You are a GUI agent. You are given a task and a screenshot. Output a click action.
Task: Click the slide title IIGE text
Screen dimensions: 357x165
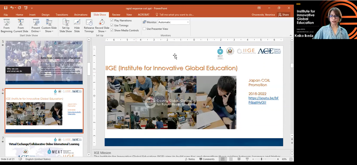click(171, 68)
